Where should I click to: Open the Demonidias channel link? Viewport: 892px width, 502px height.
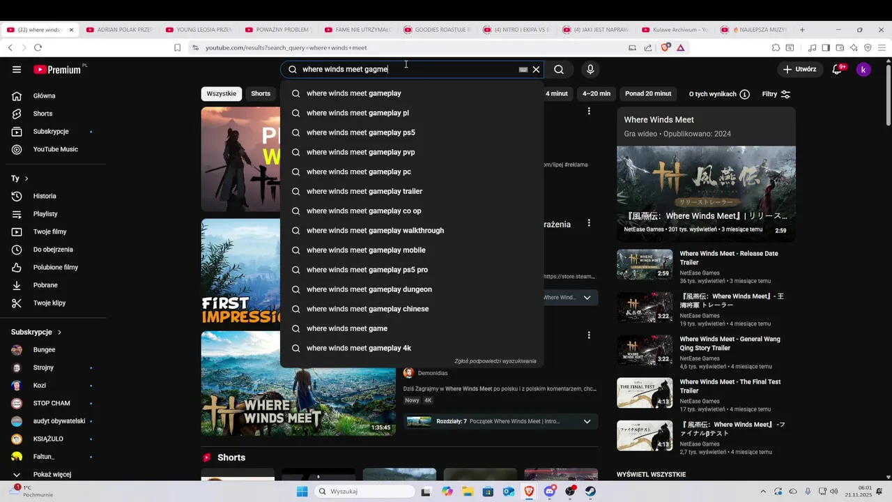click(x=432, y=373)
